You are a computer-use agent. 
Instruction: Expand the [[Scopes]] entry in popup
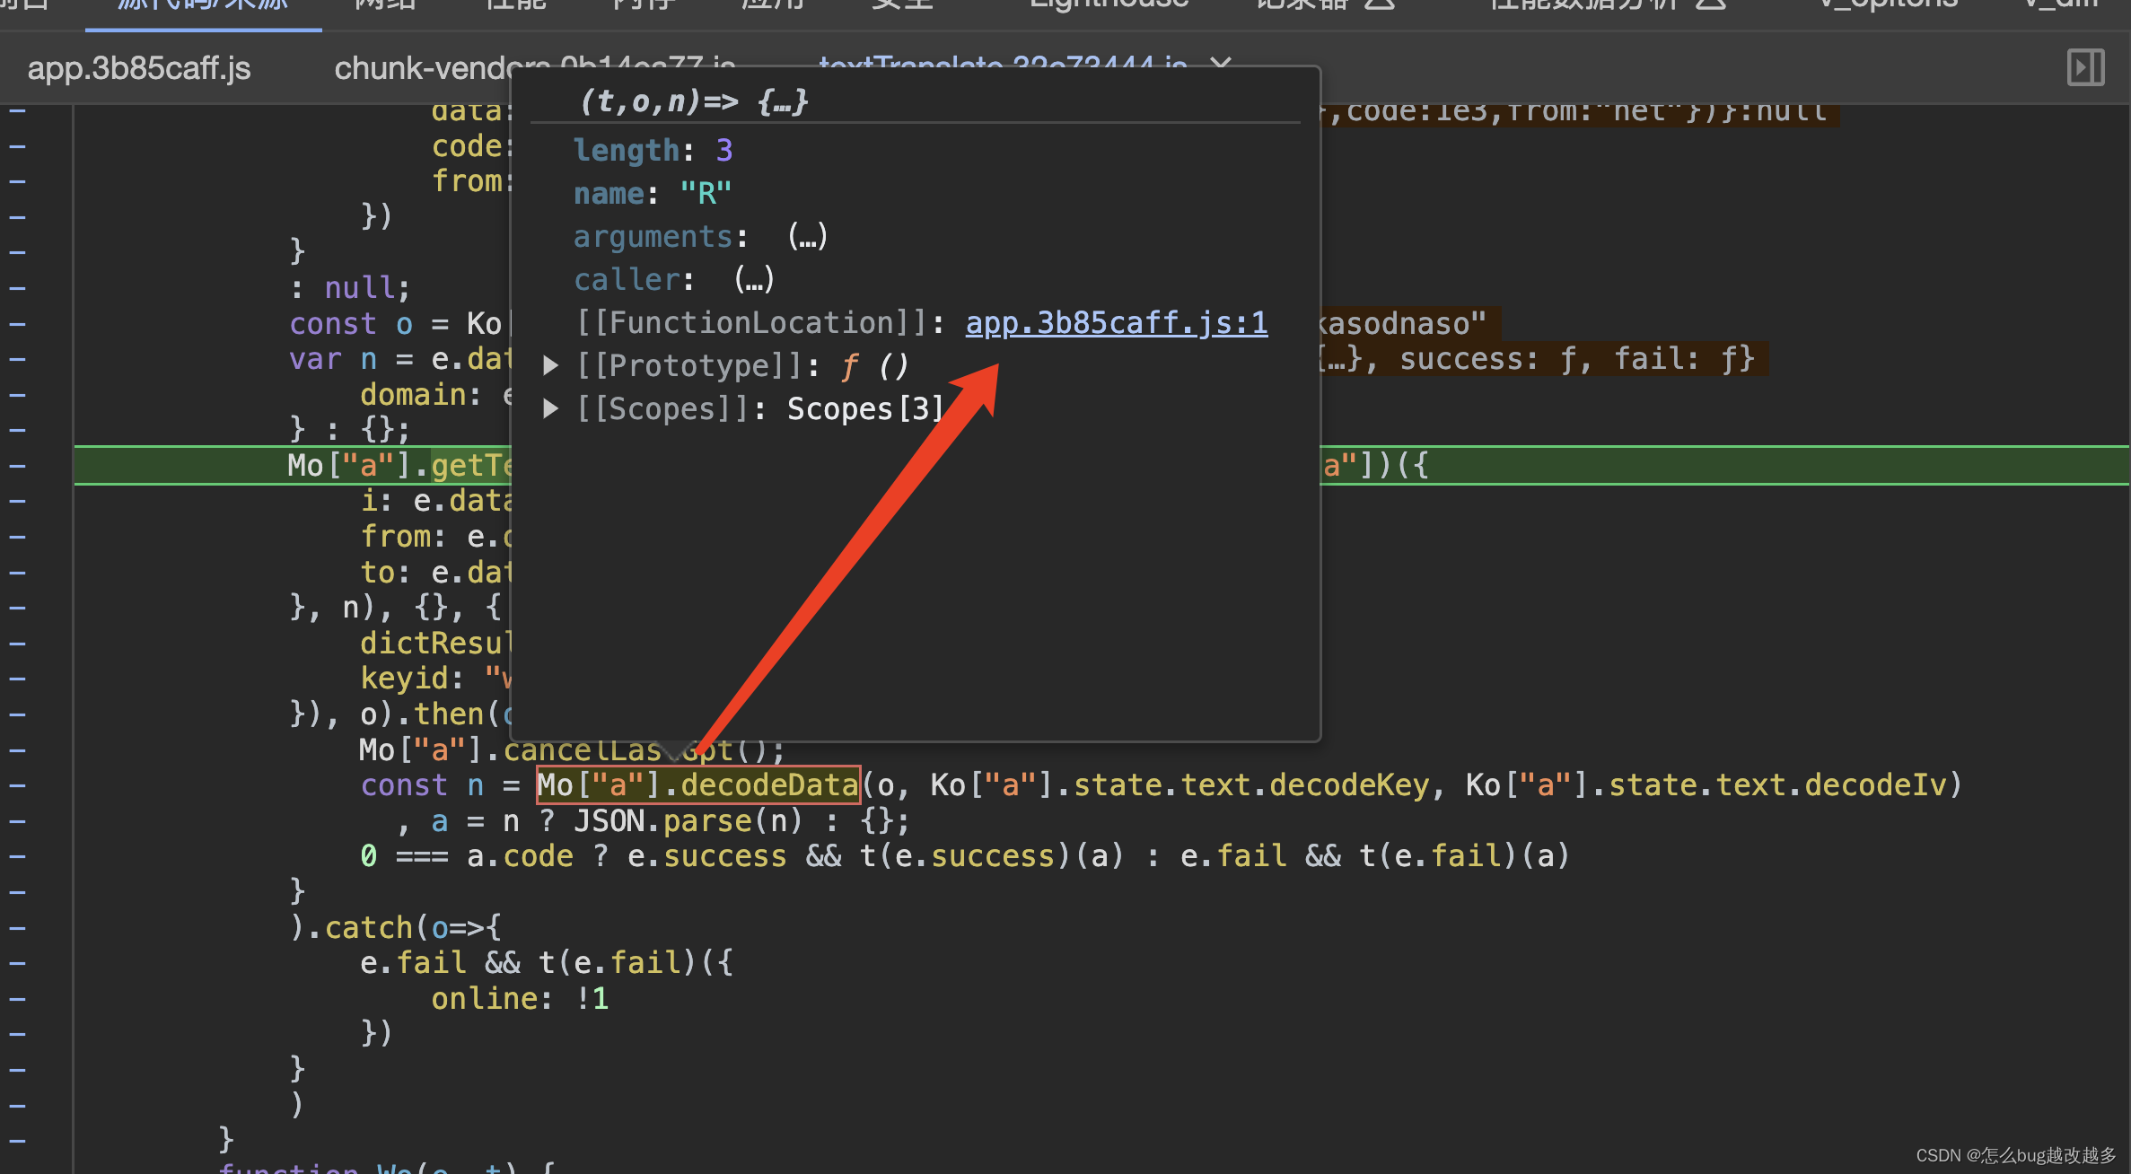click(550, 409)
